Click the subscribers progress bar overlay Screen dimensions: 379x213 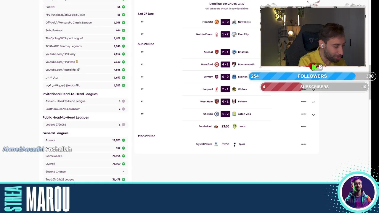[x=314, y=87]
